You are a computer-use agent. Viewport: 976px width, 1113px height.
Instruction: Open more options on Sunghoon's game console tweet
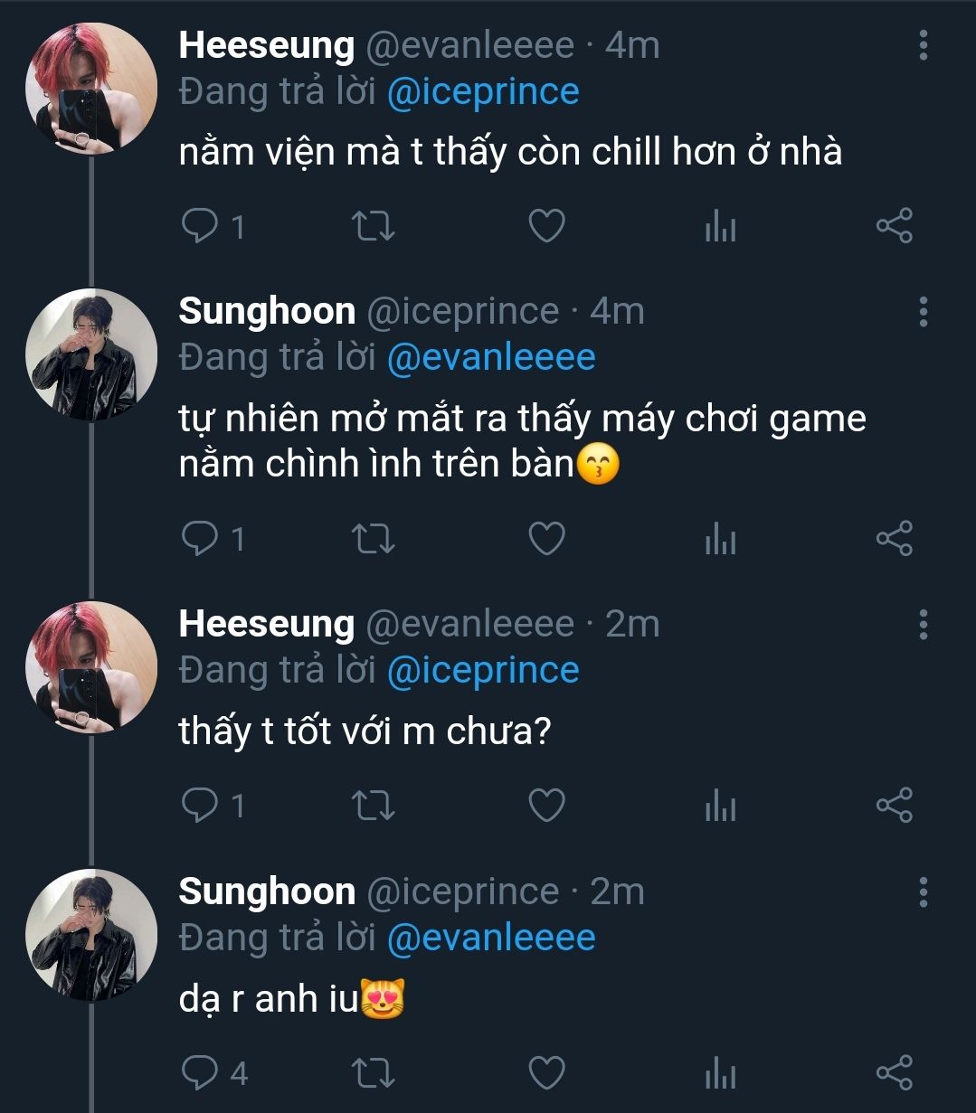pos(923,310)
